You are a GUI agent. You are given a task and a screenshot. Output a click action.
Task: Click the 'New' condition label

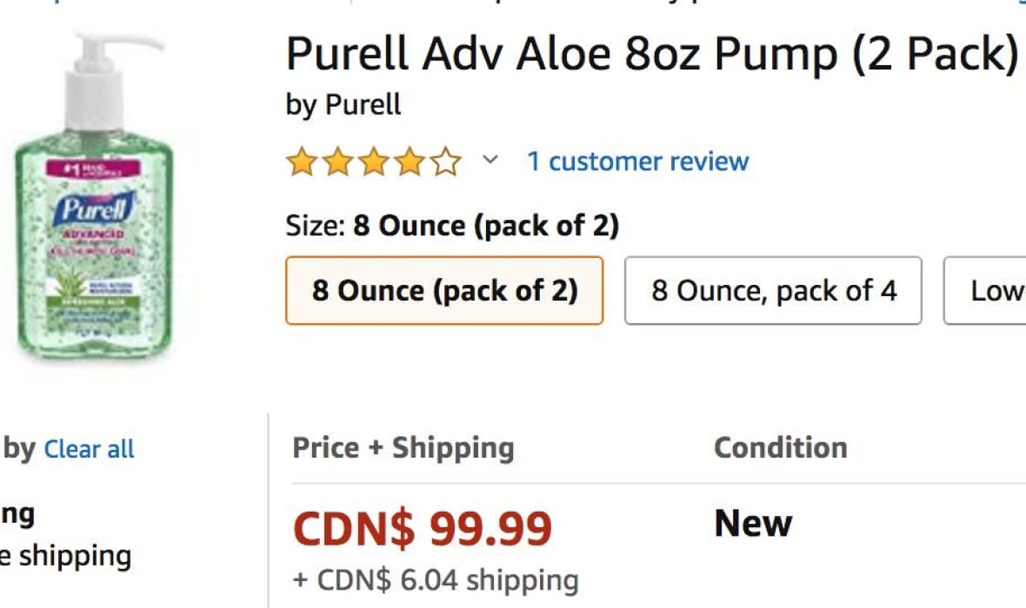coord(751,523)
